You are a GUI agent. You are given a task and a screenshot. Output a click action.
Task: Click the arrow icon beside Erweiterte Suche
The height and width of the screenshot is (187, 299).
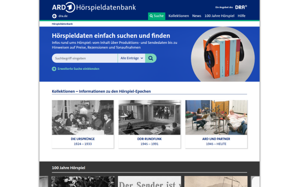tap(54, 69)
